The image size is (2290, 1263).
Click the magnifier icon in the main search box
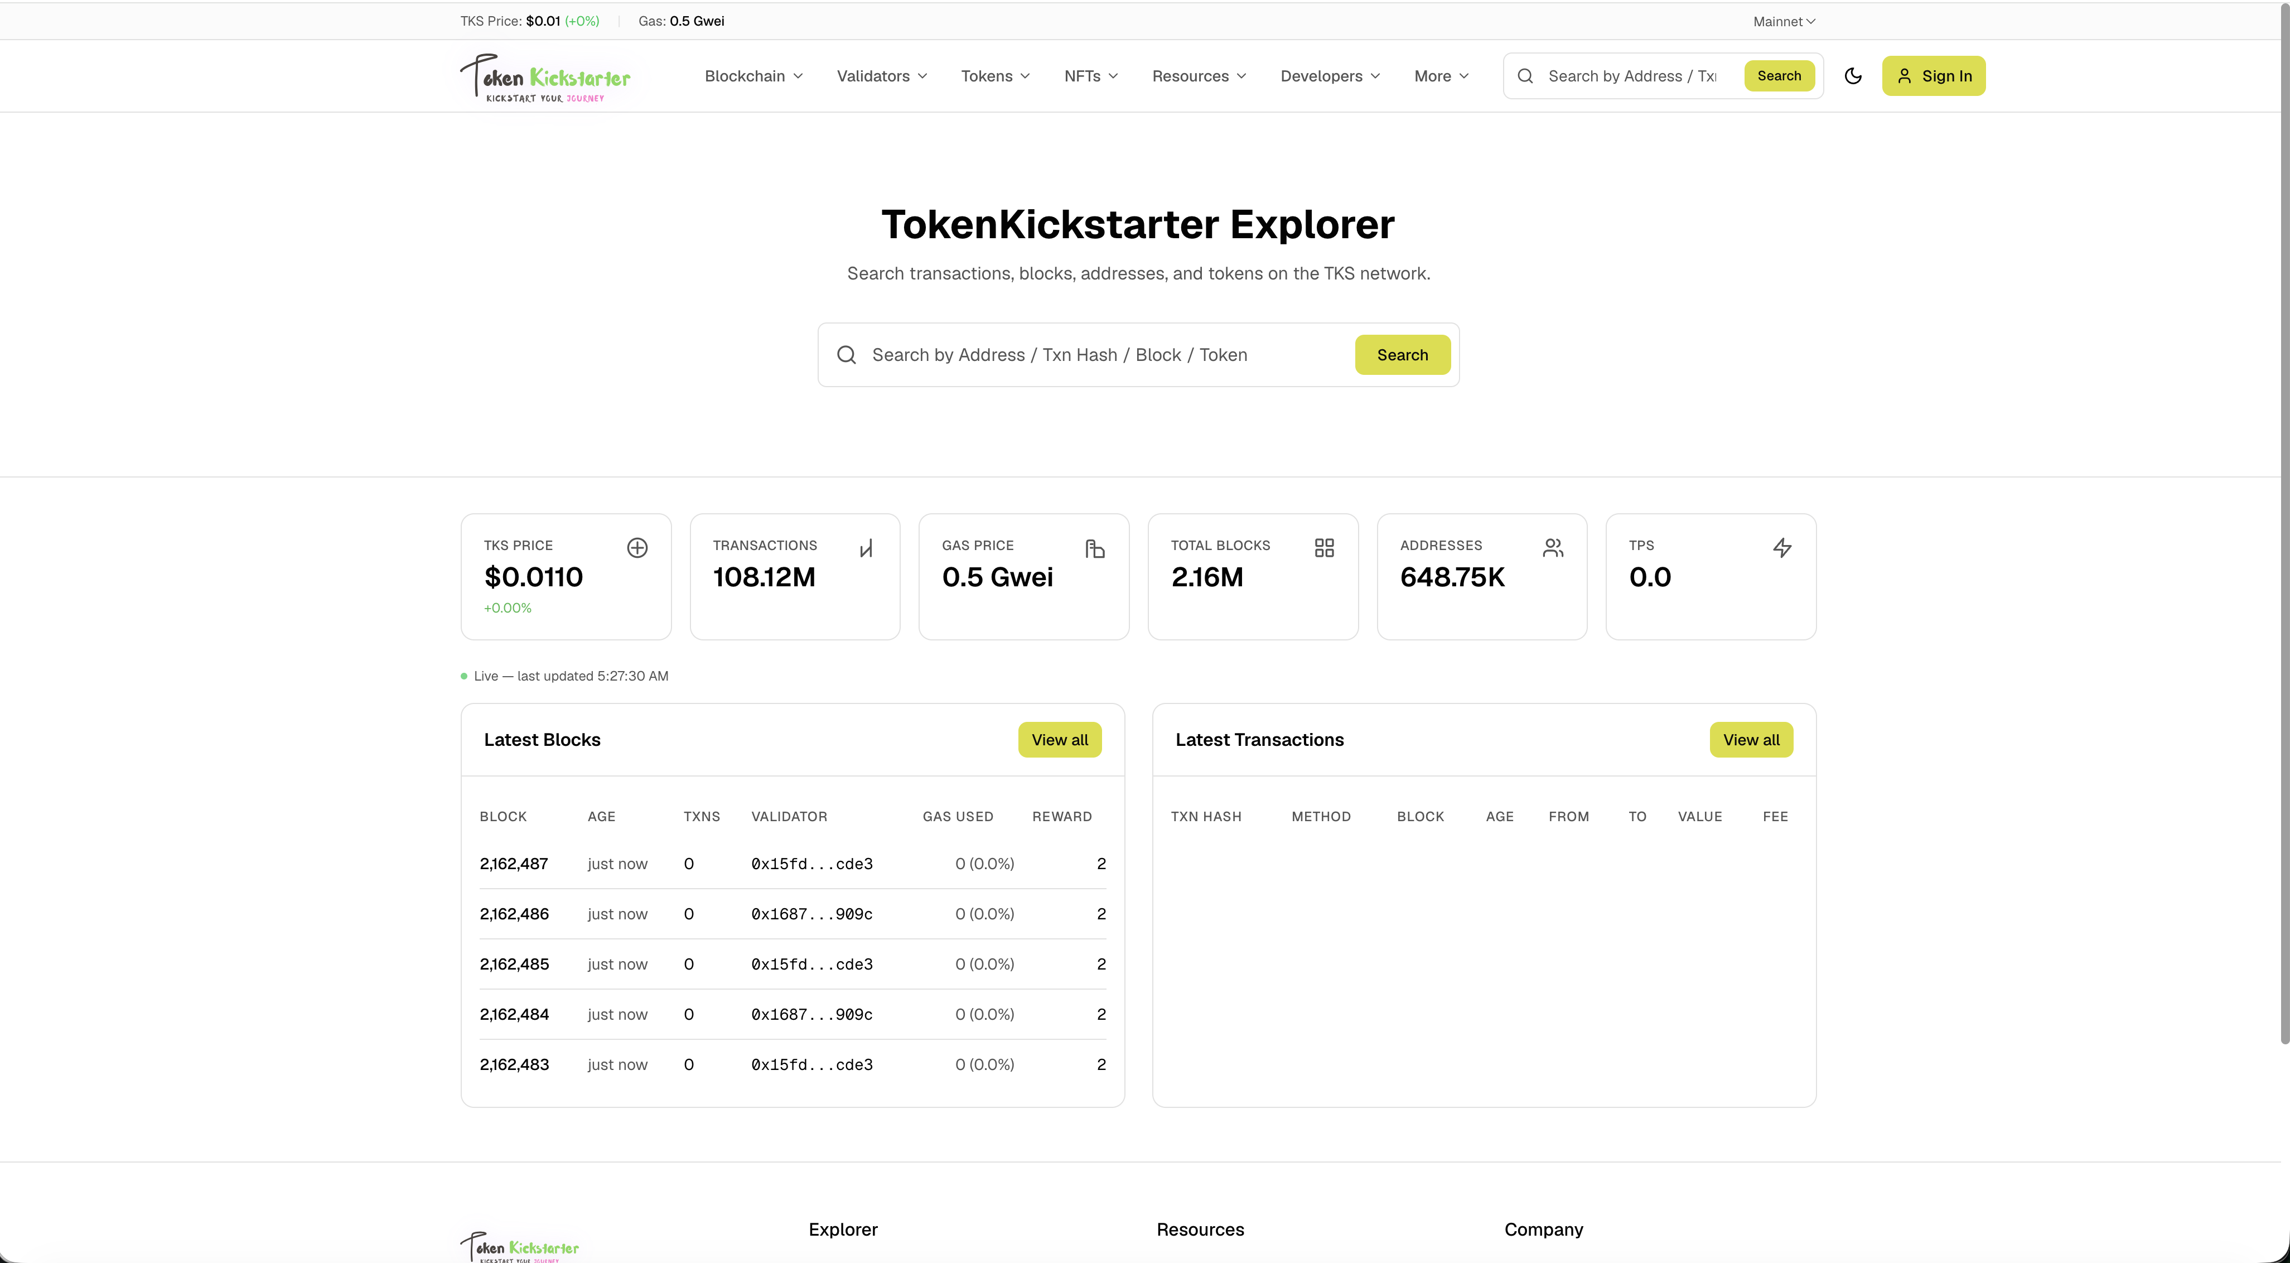pyautogui.click(x=847, y=355)
